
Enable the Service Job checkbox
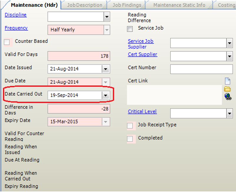click(x=130, y=29)
